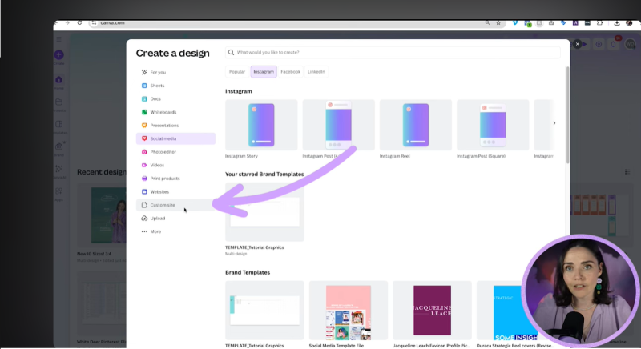641x349 pixels.
Task: Click the Upload cloud icon
Action: pyautogui.click(x=144, y=218)
